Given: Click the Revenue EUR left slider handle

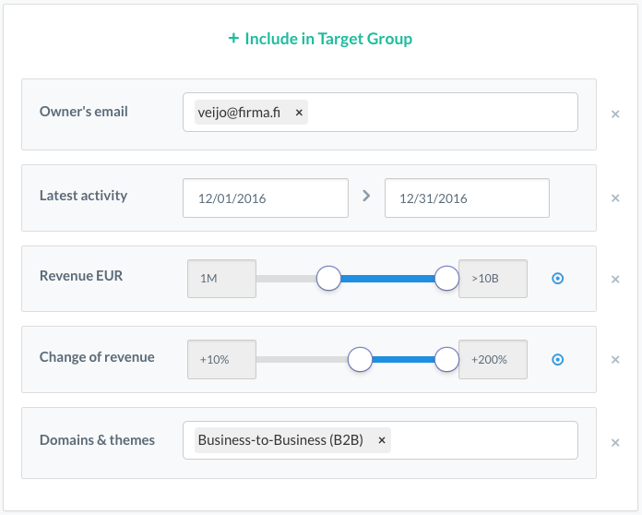Looking at the screenshot, I should [328, 278].
